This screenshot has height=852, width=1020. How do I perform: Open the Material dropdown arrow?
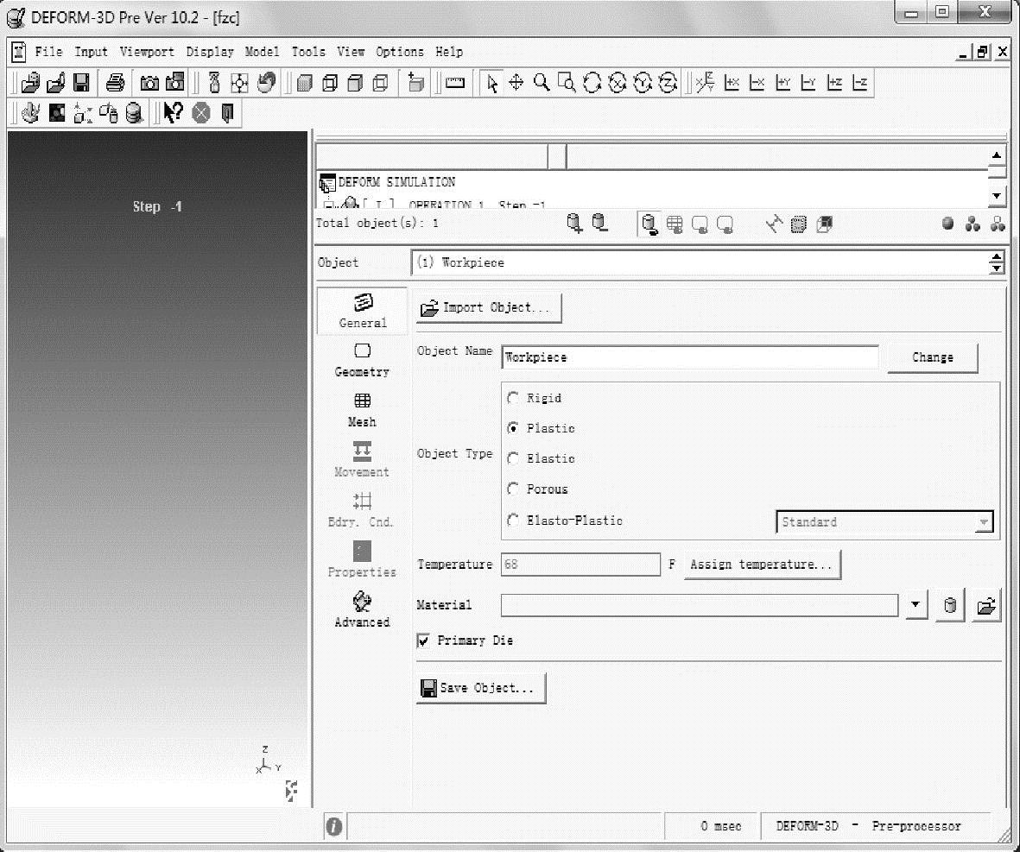[915, 606]
